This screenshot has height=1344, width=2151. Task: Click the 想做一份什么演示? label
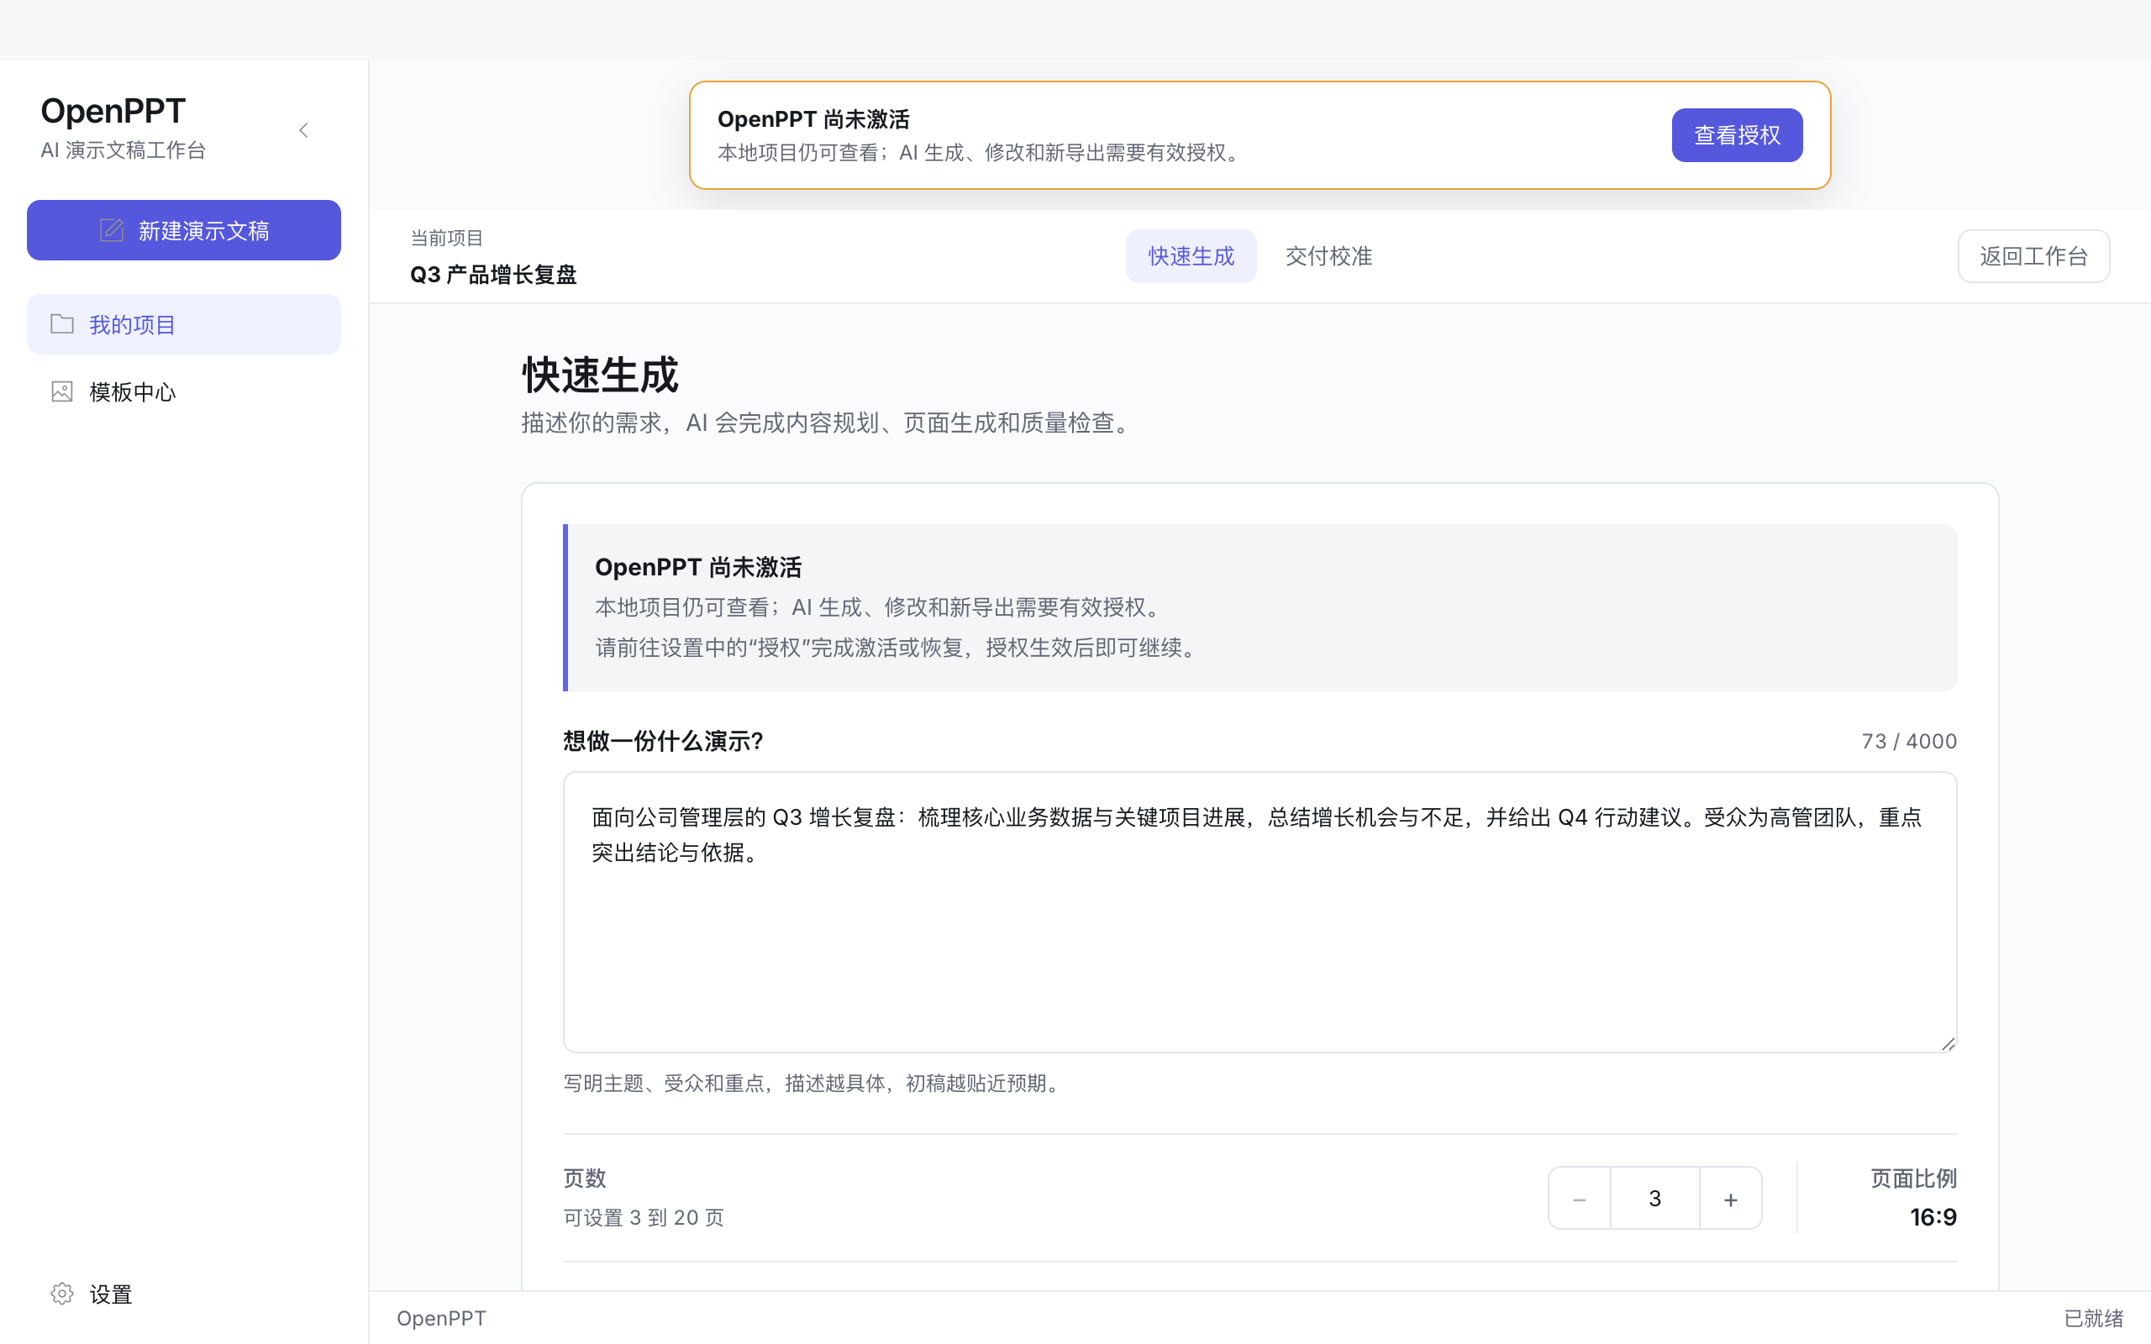tap(663, 742)
